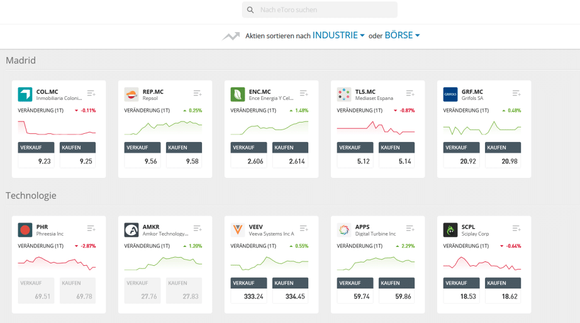Viewport: 580px width, 323px height.
Task: Click the trending arrow icon beside sort text
Action: click(x=231, y=36)
